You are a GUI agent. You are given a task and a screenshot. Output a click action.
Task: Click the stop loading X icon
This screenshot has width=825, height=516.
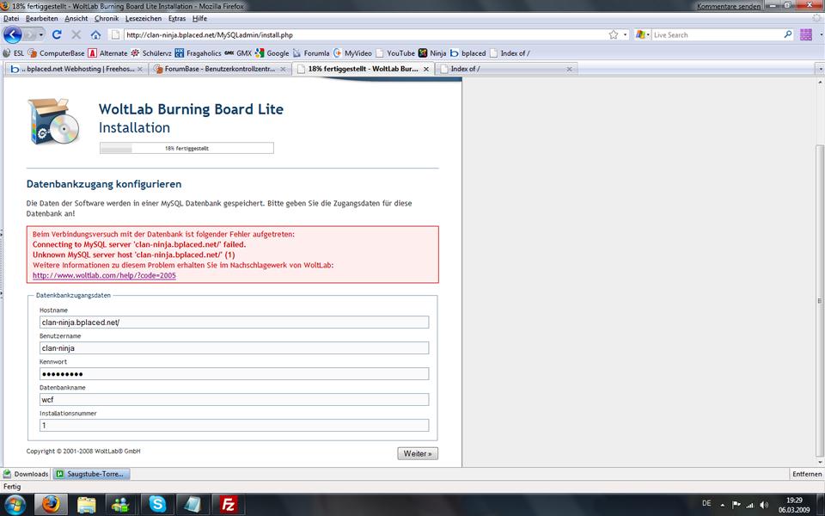click(x=76, y=34)
